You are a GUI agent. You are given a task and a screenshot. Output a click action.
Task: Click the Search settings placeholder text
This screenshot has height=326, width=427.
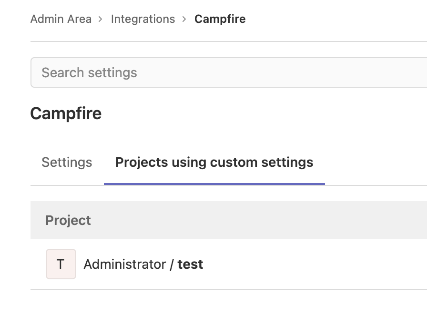pos(89,72)
